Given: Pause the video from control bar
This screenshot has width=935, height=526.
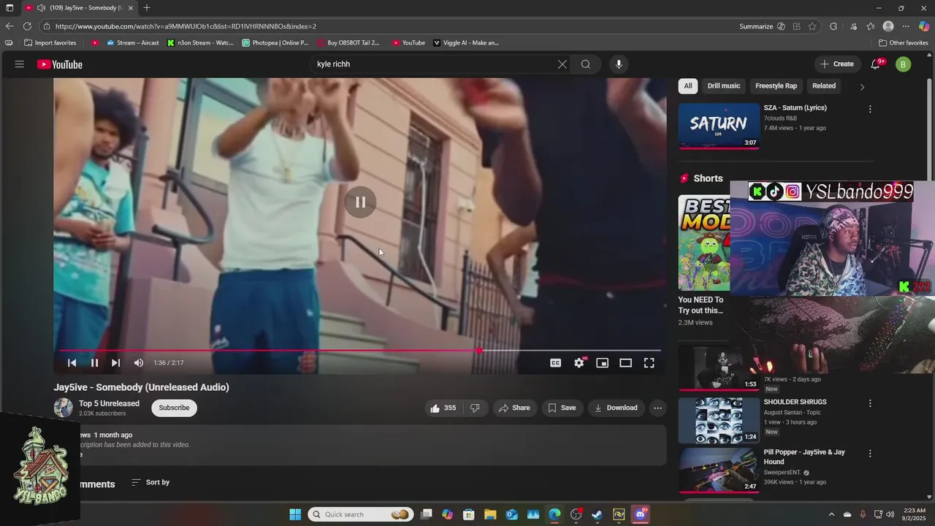Looking at the screenshot, I should click(x=94, y=363).
